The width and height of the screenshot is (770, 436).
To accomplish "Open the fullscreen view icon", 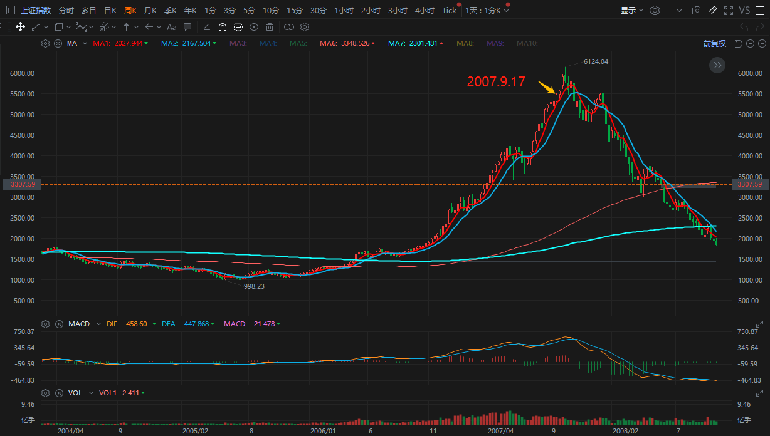I will (x=728, y=11).
